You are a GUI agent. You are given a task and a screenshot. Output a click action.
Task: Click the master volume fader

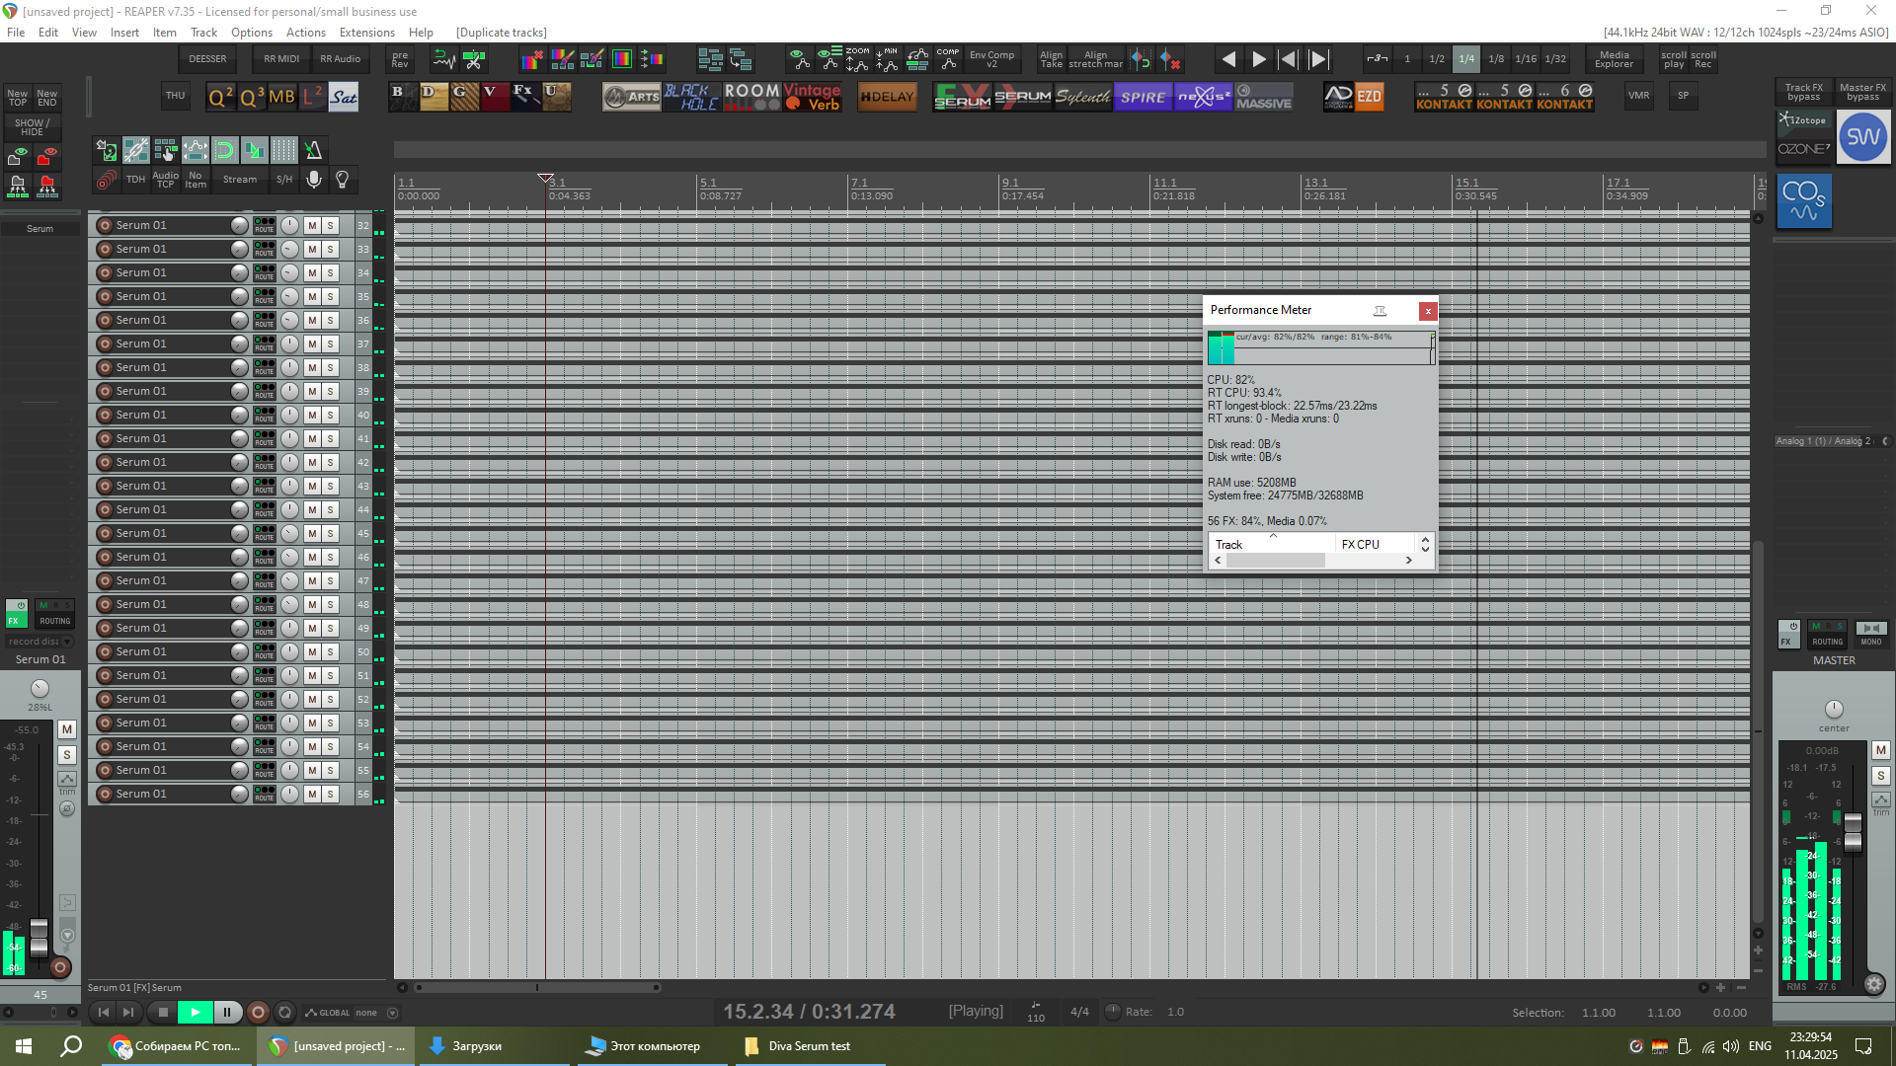click(1853, 831)
